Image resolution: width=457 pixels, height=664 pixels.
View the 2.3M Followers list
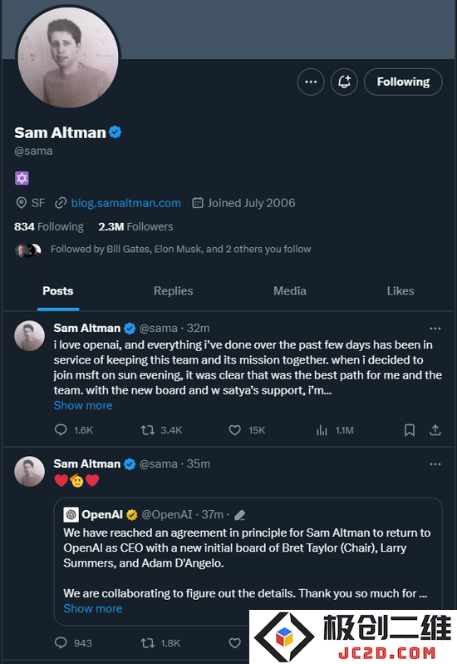135,226
